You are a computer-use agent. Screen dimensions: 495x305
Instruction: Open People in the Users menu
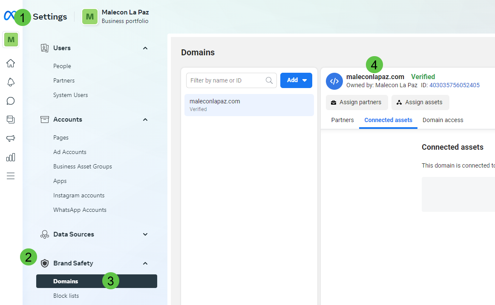pyautogui.click(x=62, y=66)
